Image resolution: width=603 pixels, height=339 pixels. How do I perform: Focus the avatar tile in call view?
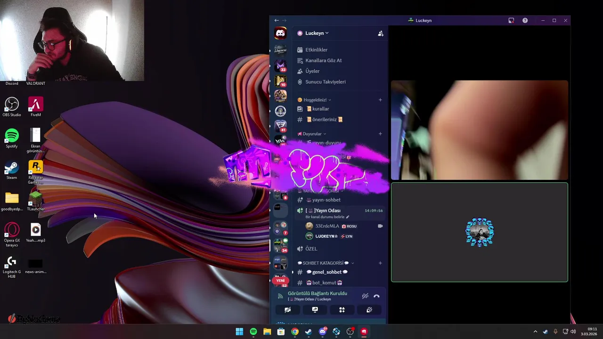coord(480,232)
